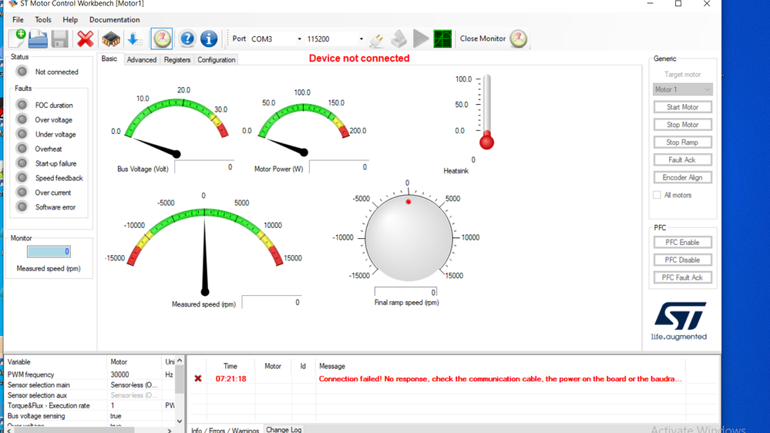Click the plug connect icon
Image resolution: width=770 pixels, height=433 pixels.
point(377,39)
